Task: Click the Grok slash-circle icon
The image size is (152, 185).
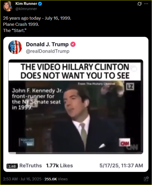Action: [140, 4]
